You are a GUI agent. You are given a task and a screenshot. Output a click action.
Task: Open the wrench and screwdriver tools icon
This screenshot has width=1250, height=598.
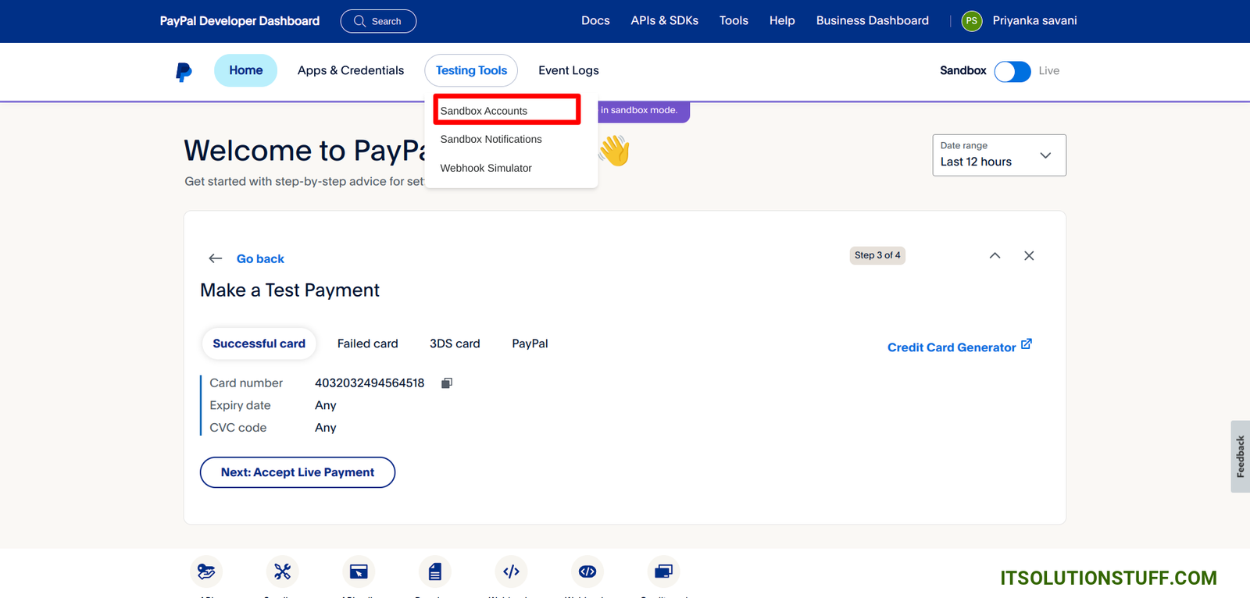tap(282, 571)
